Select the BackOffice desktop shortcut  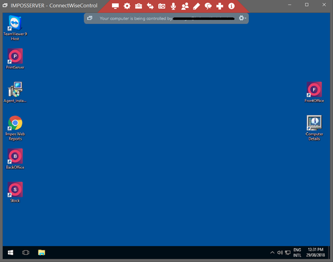[15, 159]
